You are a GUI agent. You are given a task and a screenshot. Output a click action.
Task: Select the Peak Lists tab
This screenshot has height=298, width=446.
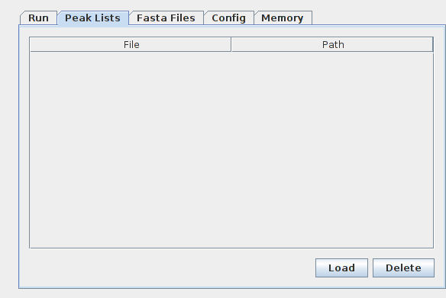point(92,18)
